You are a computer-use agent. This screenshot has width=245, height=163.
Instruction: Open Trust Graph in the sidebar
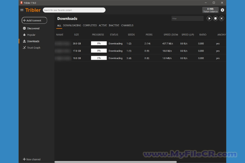[32, 48]
